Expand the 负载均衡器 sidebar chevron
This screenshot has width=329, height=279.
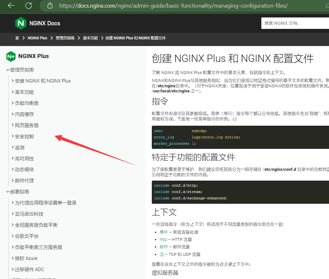[x=13, y=103]
